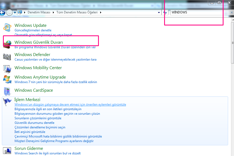Expand the address bar history dropdown
Viewport: 234px width, 156px height.
[x=159, y=13]
